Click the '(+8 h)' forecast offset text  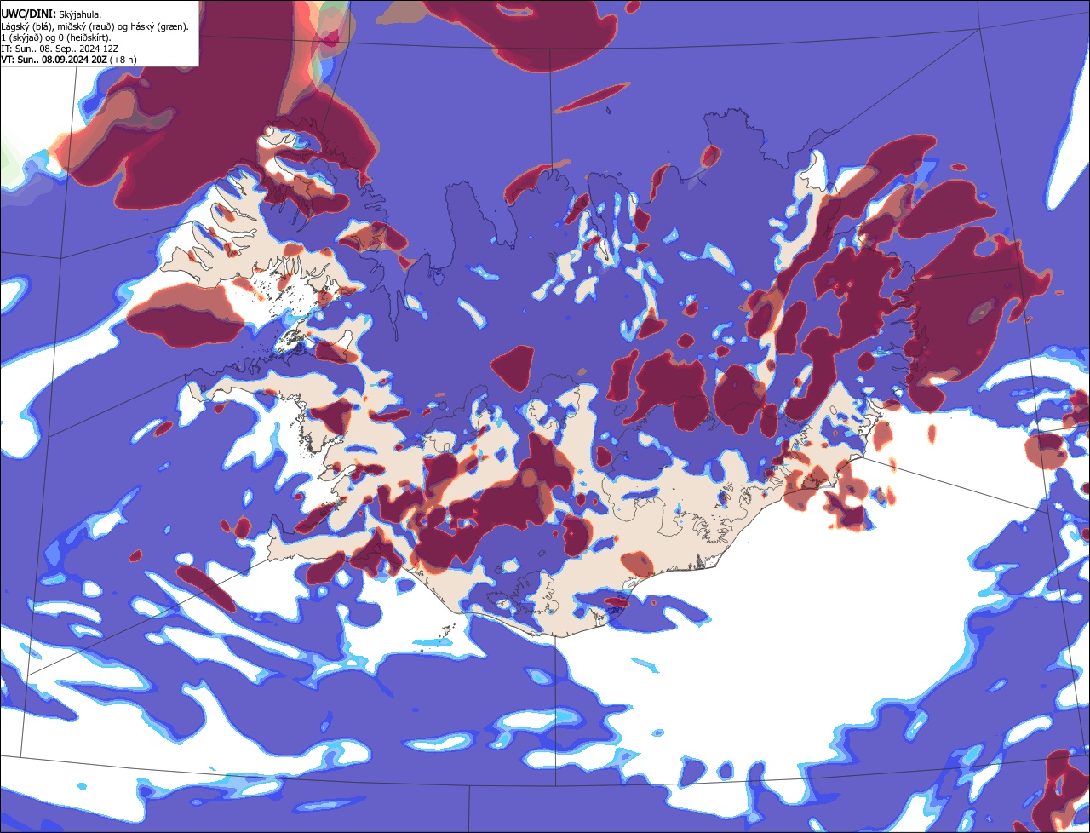click(123, 60)
